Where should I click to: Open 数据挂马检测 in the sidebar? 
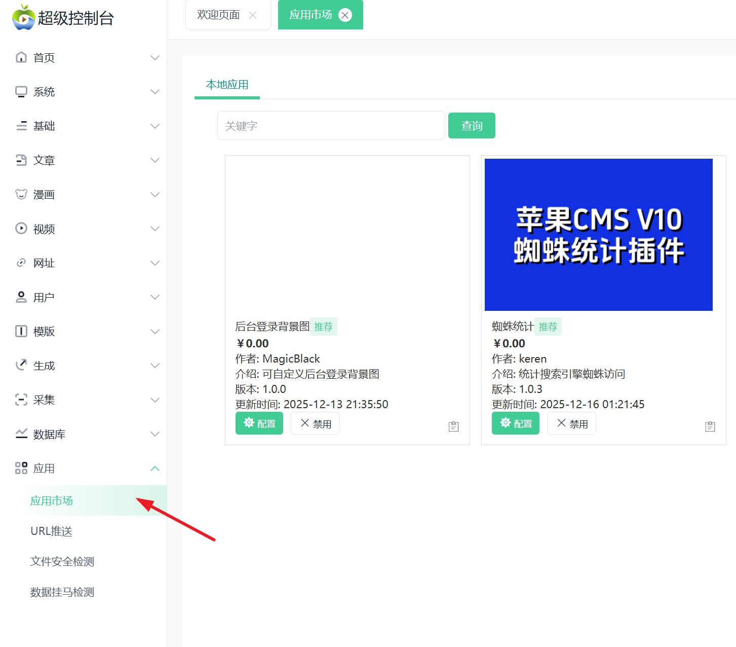pyautogui.click(x=62, y=592)
